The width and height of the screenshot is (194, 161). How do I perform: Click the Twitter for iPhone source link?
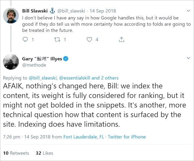(x=127, y=137)
